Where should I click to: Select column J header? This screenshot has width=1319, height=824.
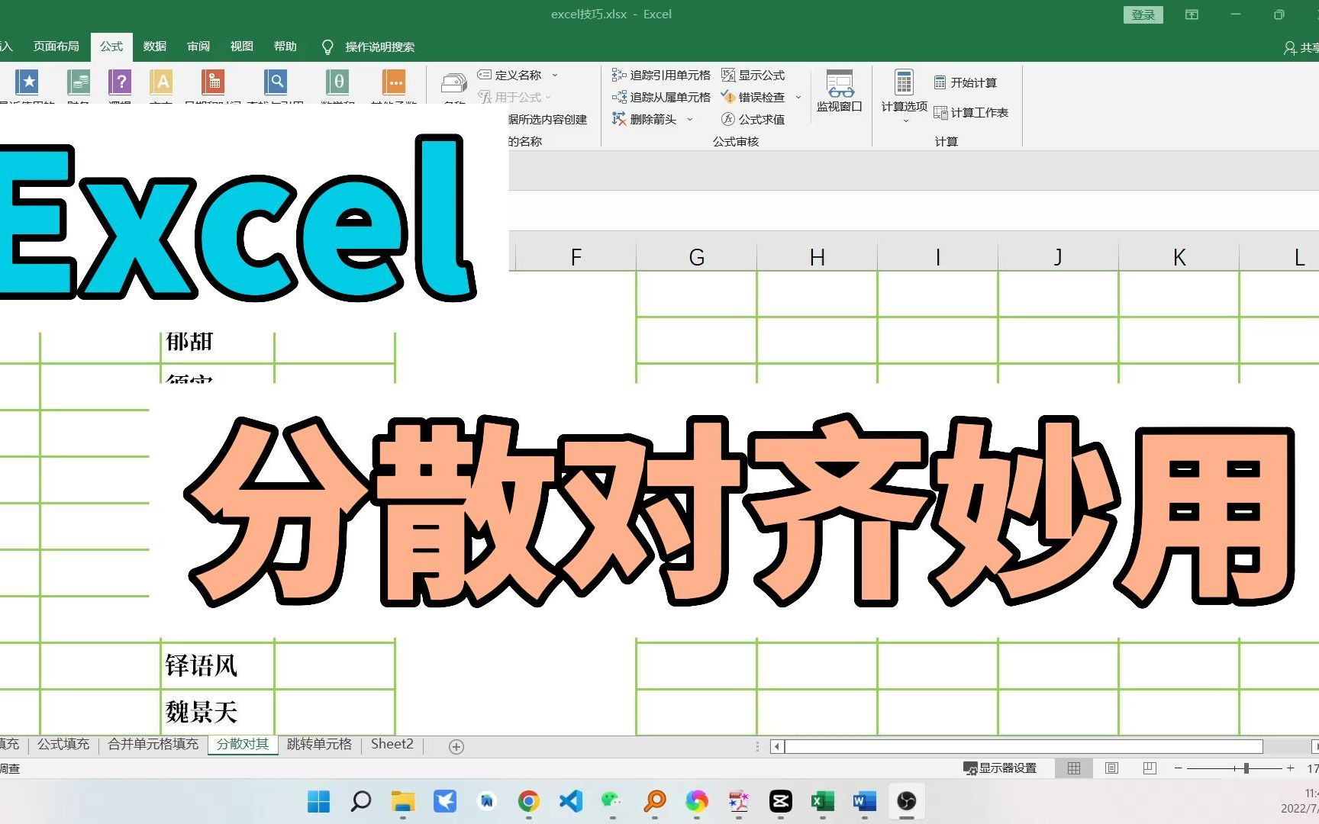tap(1059, 257)
